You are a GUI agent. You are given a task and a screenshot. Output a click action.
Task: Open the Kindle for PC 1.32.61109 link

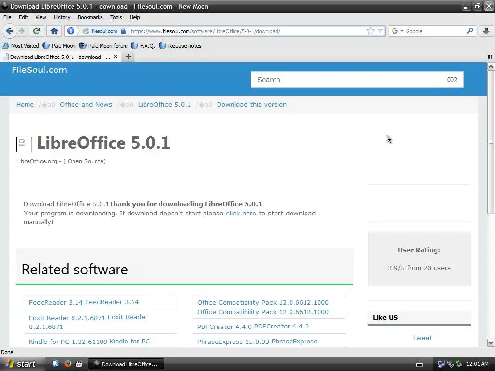(89, 342)
